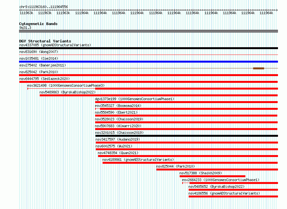Click the red nsv825044 variant bar

pyautogui.click(x=217, y=170)
